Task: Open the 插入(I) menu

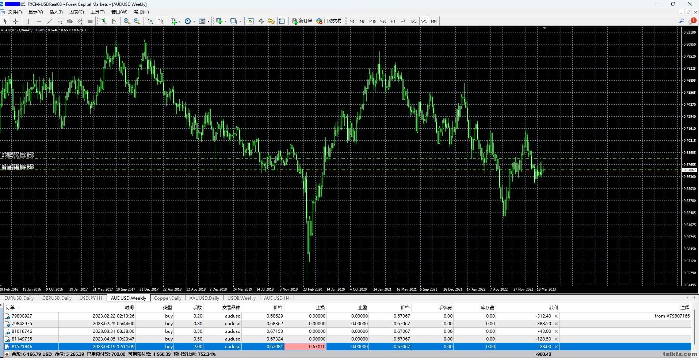Action: click(x=56, y=12)
